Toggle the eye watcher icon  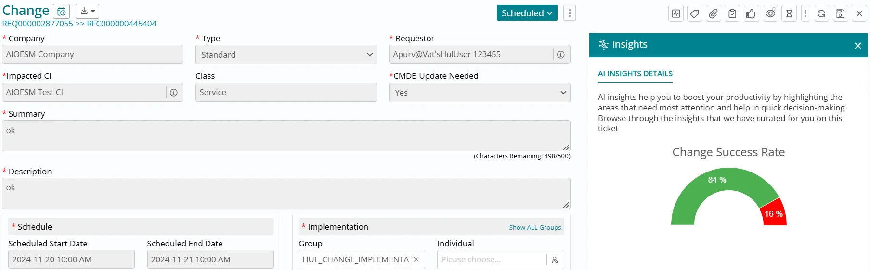(770, 13)
